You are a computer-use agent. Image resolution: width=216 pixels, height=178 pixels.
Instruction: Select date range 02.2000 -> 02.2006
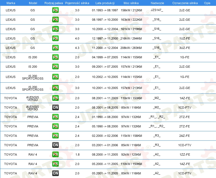(x=105, y=136)
